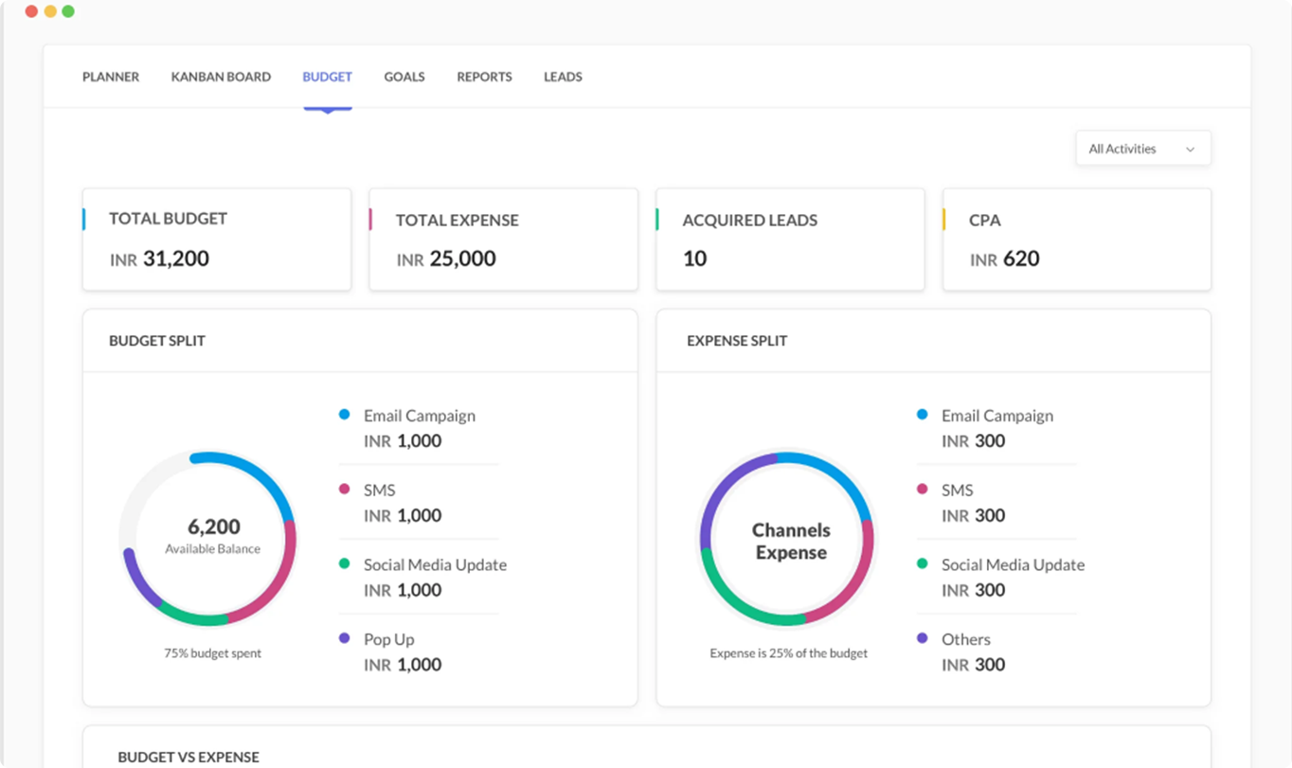The height and width of the screenshot is (768, 1292).
Task: Open the Reports tab
Action: [x=484, y=77]
